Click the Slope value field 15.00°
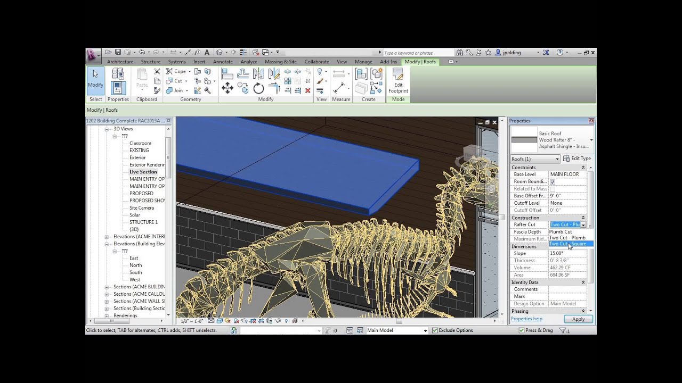Viewport: 682px width, 383px height. pos(567,254)
